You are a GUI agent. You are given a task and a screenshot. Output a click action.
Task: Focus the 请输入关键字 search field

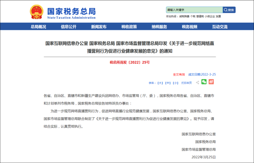[194, 10]
